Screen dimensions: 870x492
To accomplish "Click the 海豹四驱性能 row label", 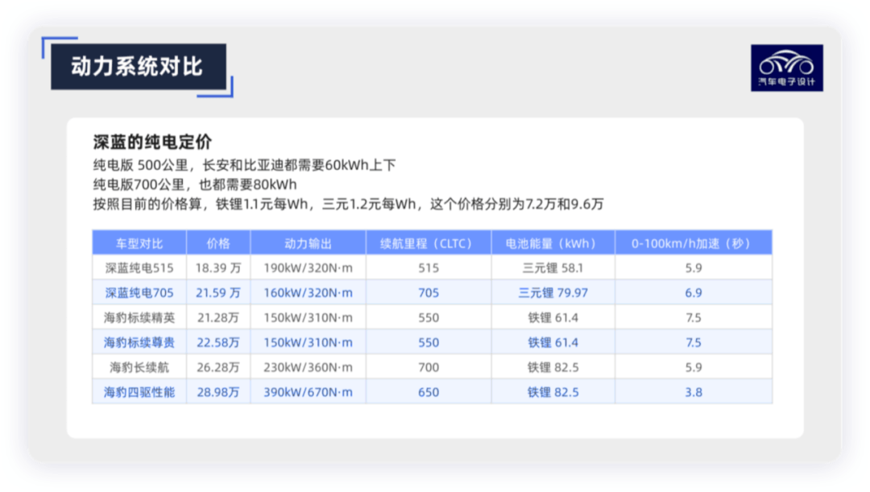I will pyautogui.click(x=139, y=392).
